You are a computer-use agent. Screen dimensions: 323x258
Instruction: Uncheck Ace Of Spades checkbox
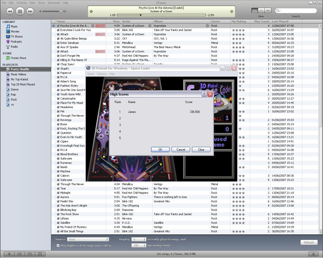click(x=58, y=47)
